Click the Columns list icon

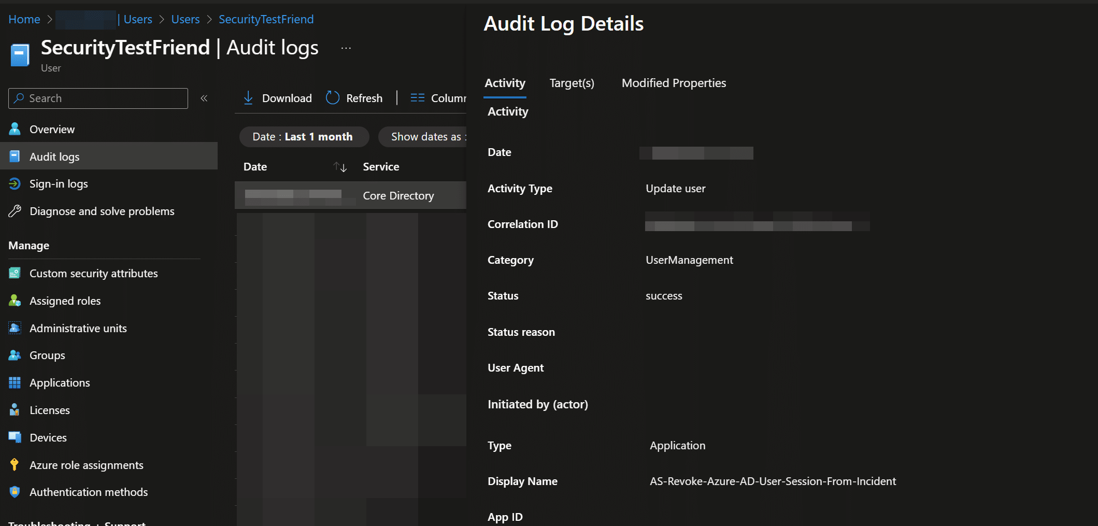tap(417, 98)
